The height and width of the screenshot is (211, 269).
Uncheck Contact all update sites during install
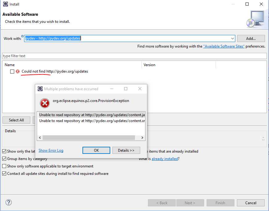tap(4, 173)
